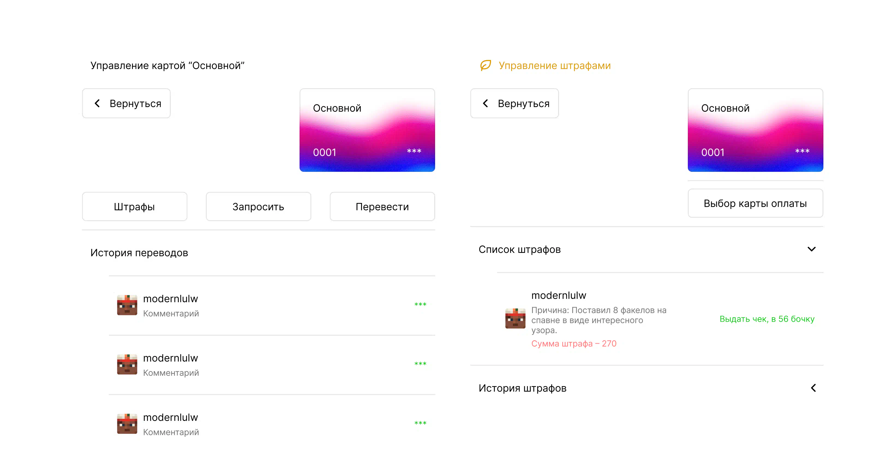Image resolution: width=886 pixels, height=449 pixels.
Task: Click the Выдать чек, в 56 бочку link
Action: [x=767, y=319]
